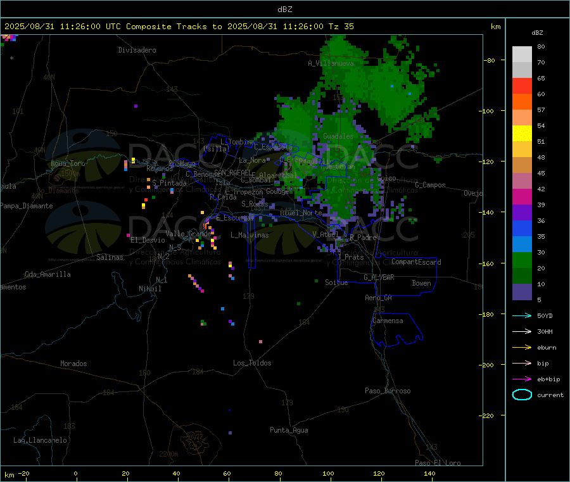The width and height of the screenshot is (570, 482).
Task: Click the Nihuil map label
Action: [x=150, y=289]
